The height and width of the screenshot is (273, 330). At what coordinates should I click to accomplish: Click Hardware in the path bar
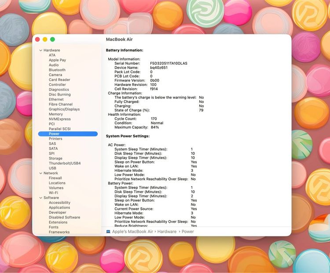tap(167, 232)
